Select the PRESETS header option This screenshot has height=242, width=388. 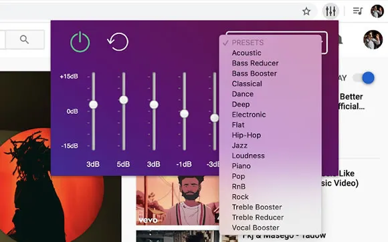tap(248, 43)
